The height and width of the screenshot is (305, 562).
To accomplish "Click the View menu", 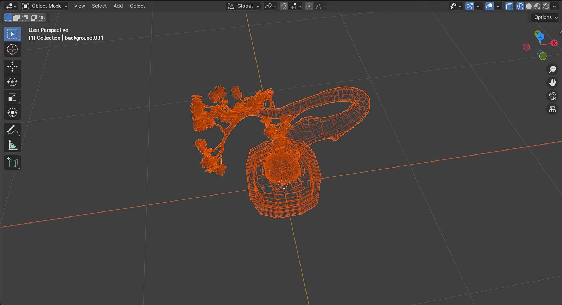I will tap(79, 6).
